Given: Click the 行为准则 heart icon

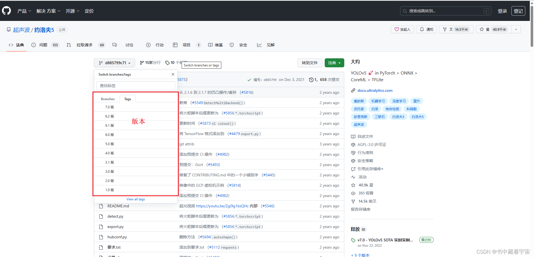Looking at the screenshot, I should (x=353, y=153).
